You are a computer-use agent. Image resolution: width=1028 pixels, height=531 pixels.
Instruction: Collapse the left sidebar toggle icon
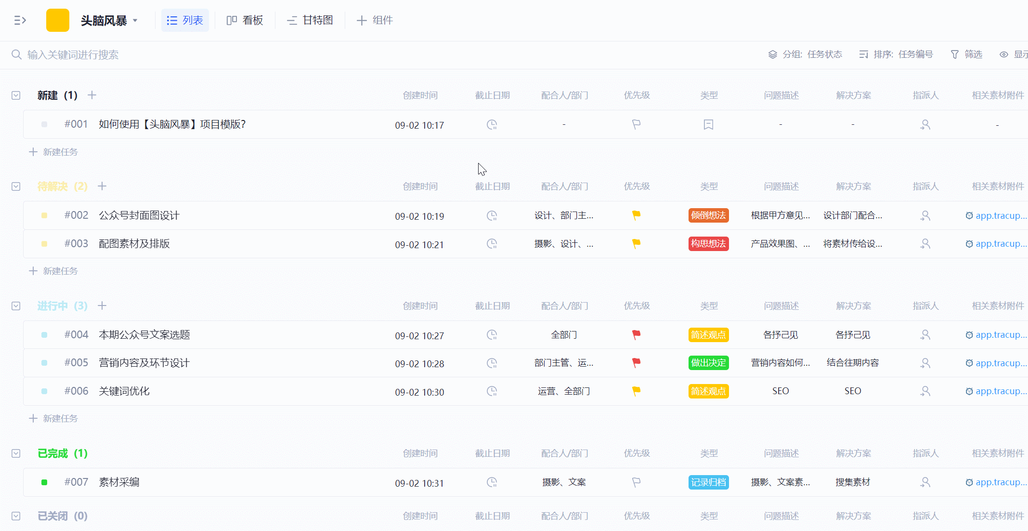(20, 20)
